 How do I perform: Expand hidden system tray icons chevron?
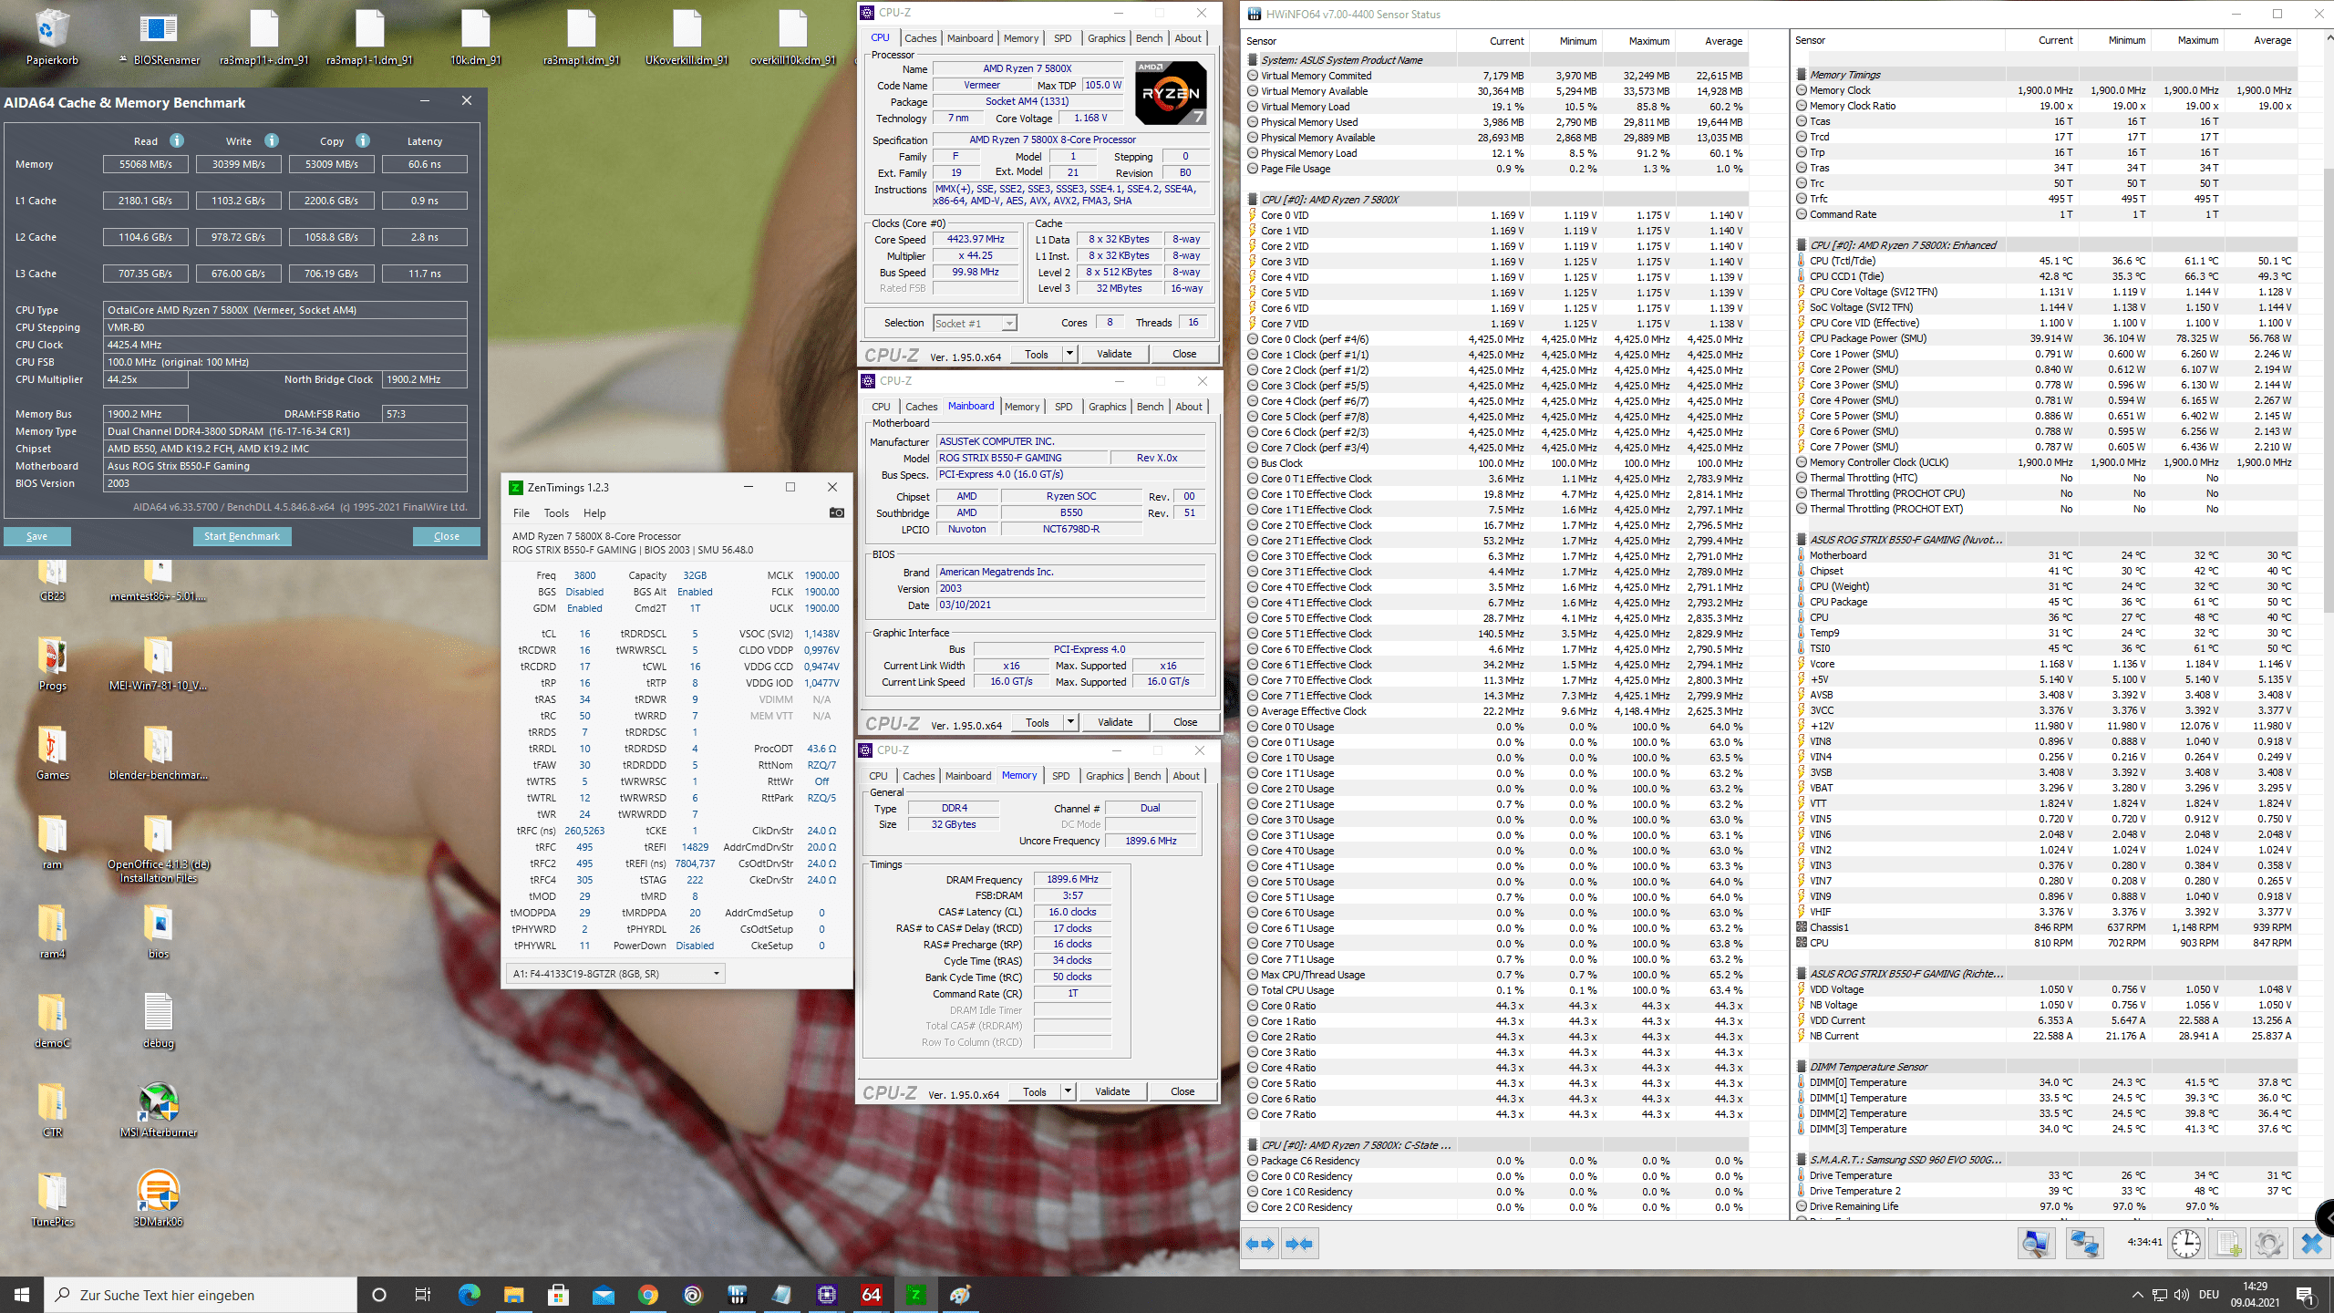[2137, 1295]
